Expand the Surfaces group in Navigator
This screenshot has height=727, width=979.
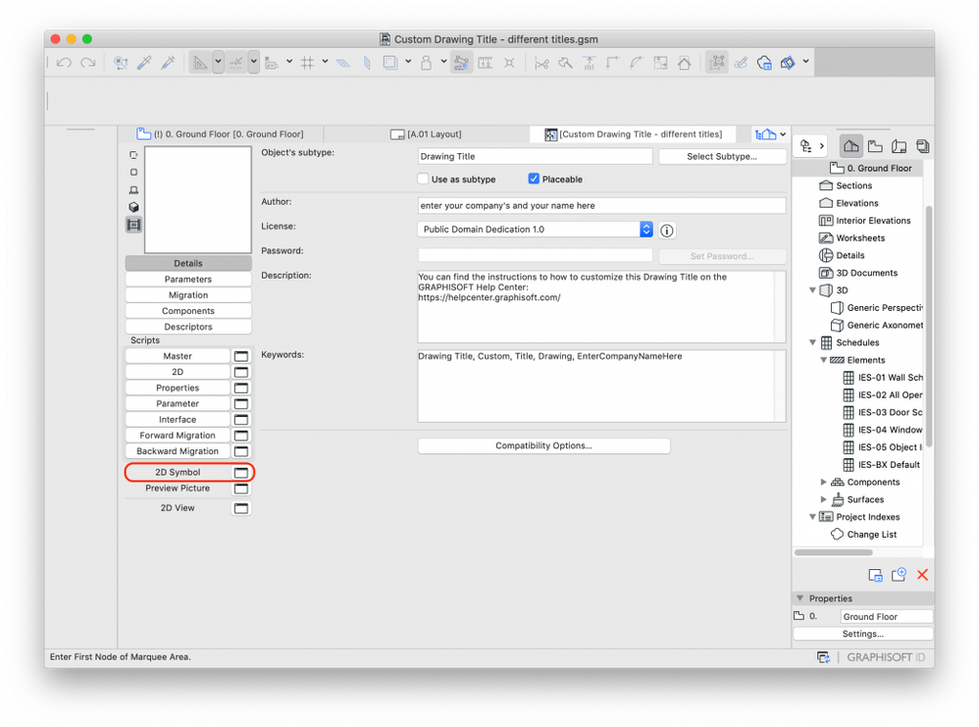(x=824, y=499)
